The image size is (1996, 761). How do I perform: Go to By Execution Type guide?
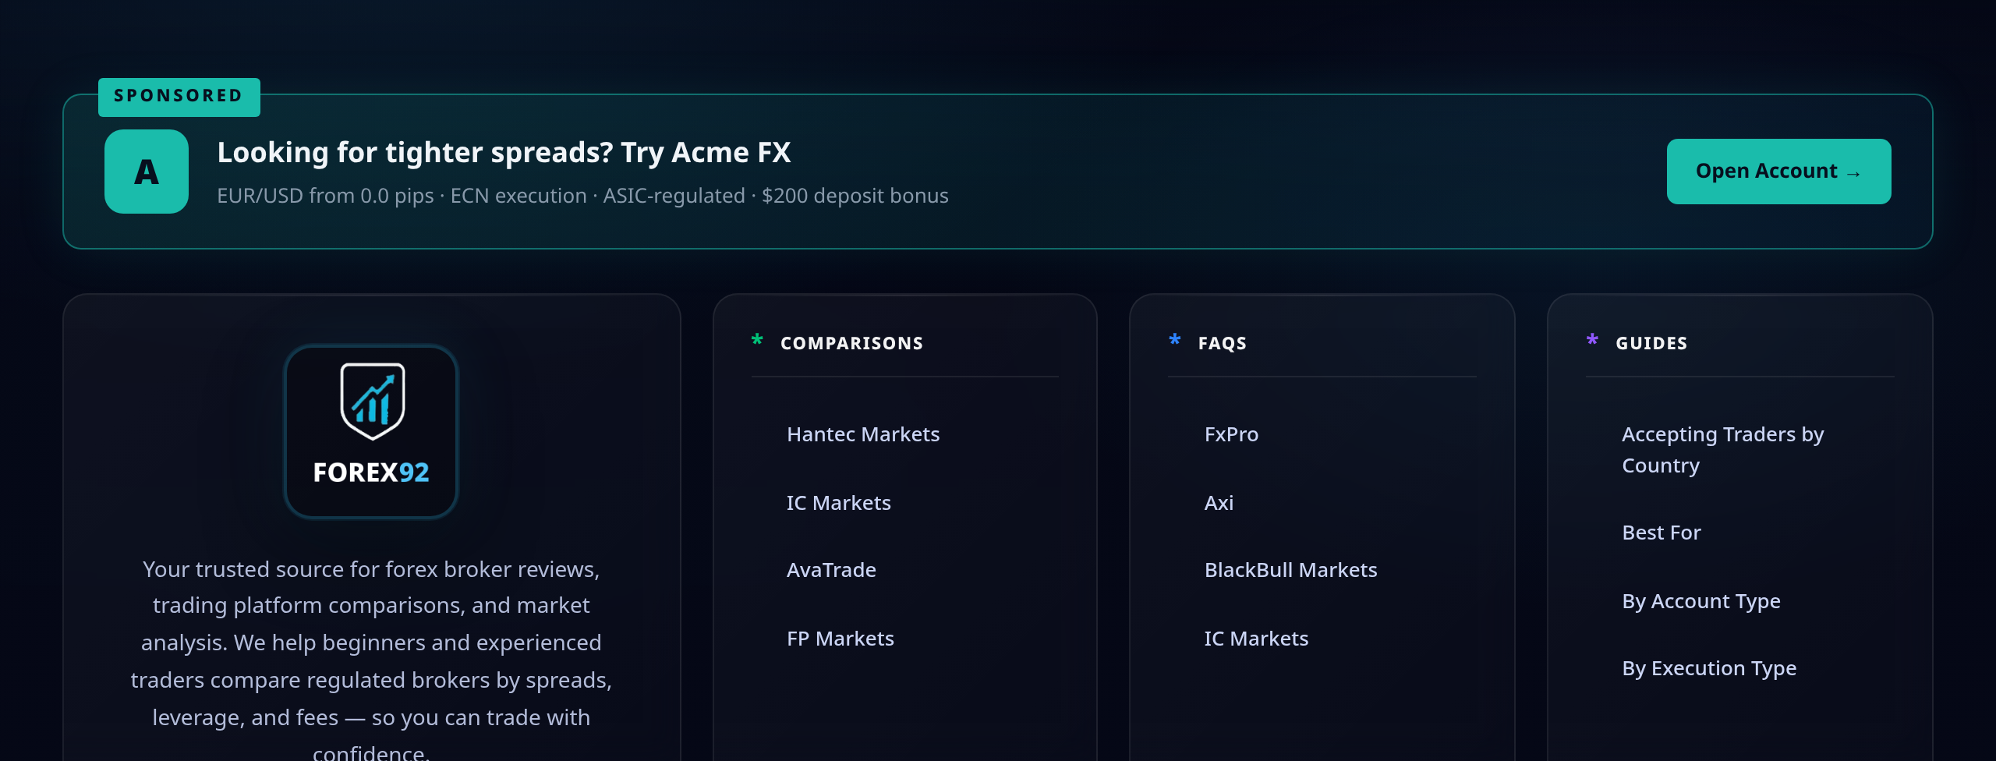[1709, 668]
